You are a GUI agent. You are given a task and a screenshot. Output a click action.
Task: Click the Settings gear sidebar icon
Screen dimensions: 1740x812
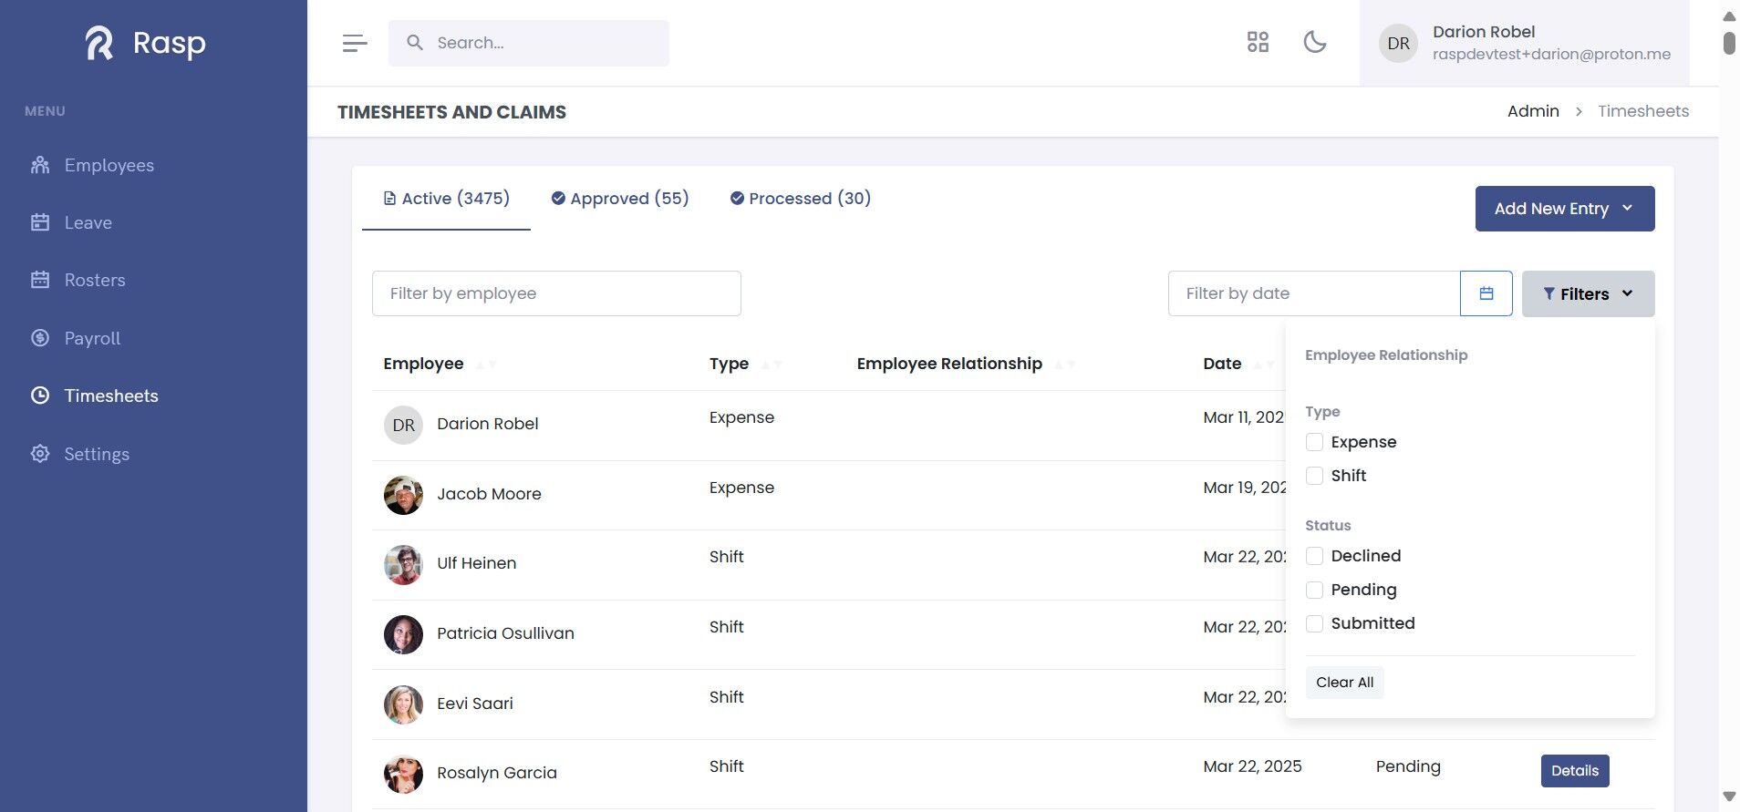[40, 454]
